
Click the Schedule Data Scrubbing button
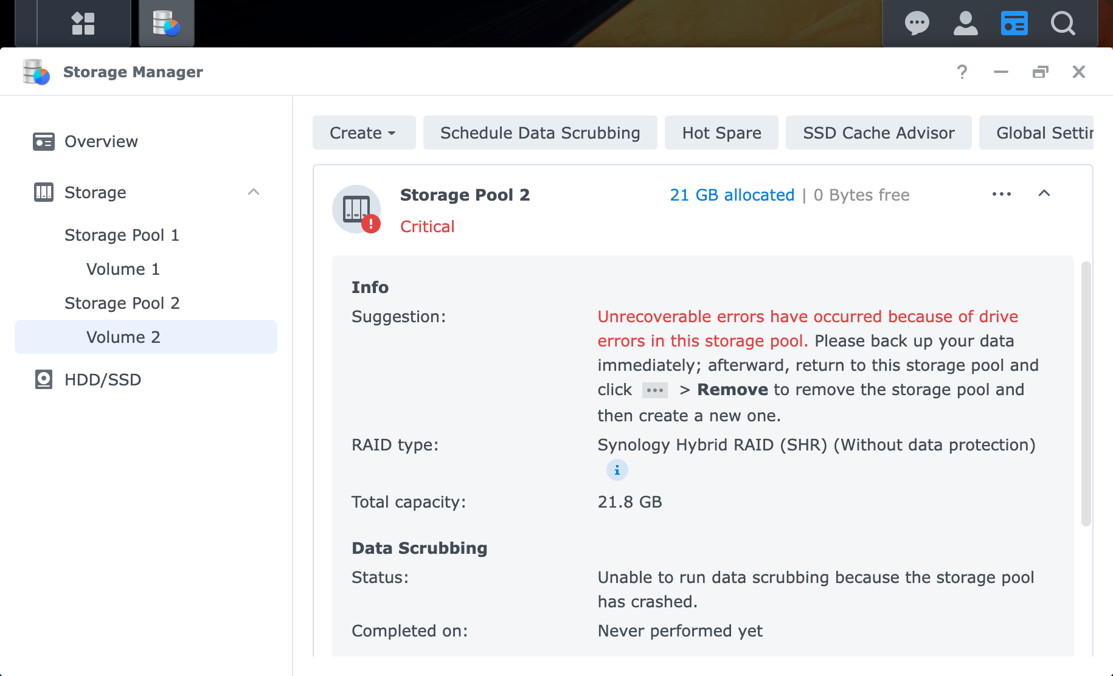click(x=539, y=133)
